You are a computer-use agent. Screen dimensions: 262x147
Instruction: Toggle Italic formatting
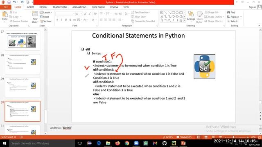pyautogui.click(x=62, y=20)
